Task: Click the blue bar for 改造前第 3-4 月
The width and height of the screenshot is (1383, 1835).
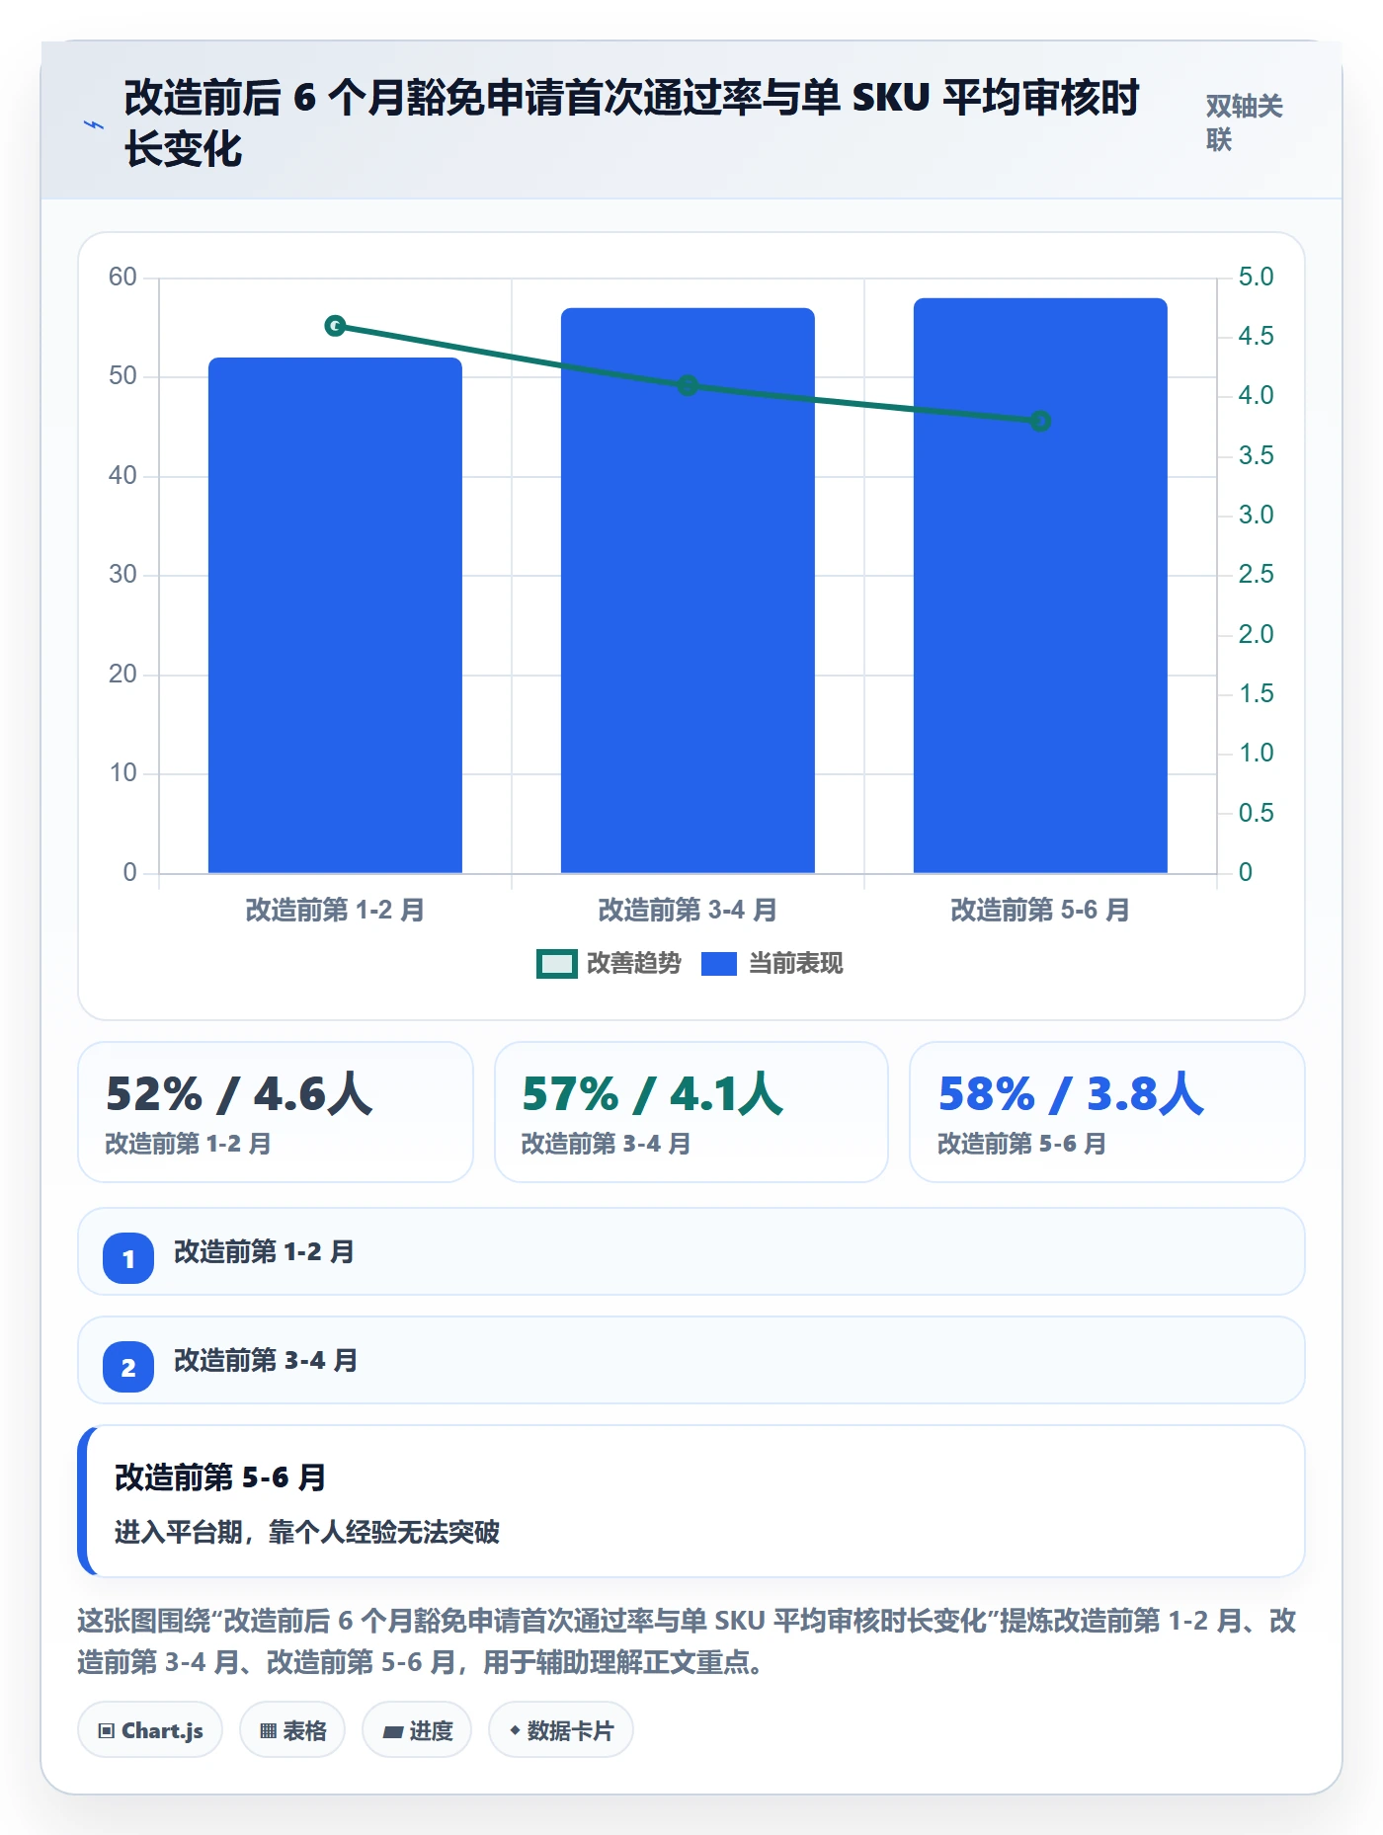Action: pos(688,591)
